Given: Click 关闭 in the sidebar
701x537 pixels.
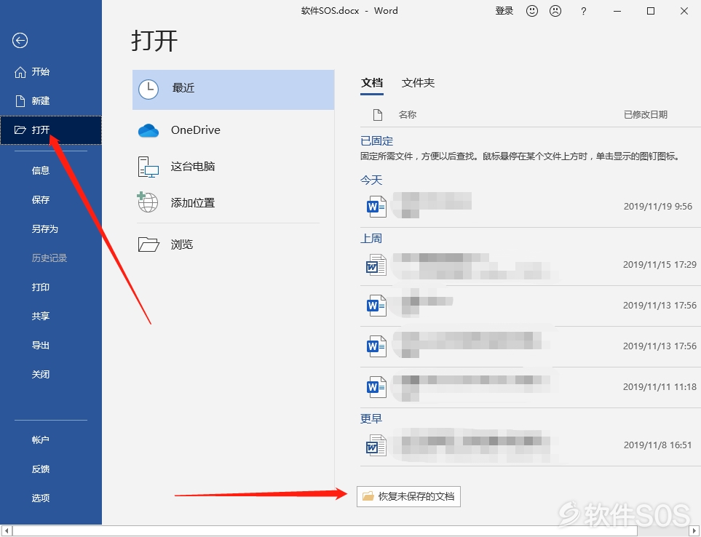Looking at the screenshot, I should [x=41, y=375].
